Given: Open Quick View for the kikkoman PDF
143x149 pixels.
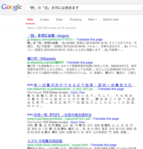Looking at the screenshot, I should tap(78, 92).
